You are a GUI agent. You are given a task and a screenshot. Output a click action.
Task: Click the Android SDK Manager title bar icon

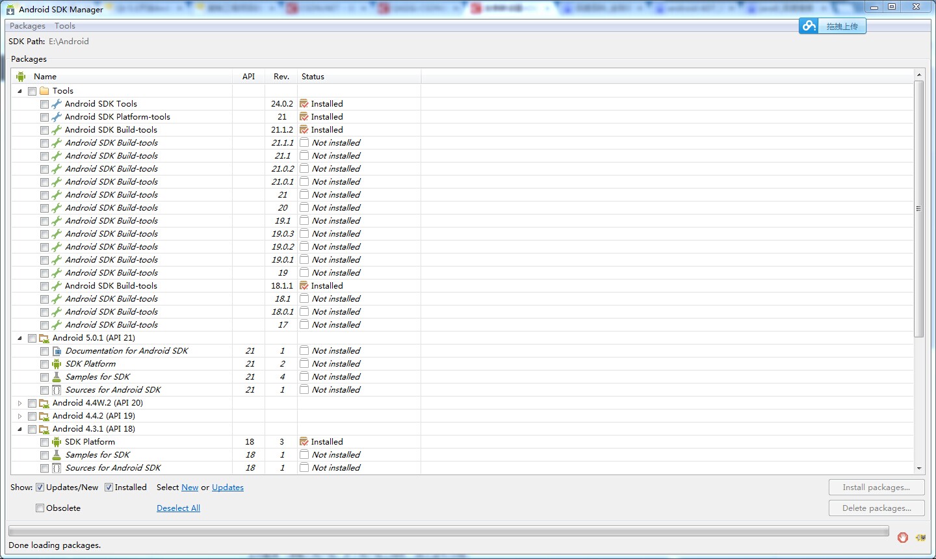coord(10,10)
